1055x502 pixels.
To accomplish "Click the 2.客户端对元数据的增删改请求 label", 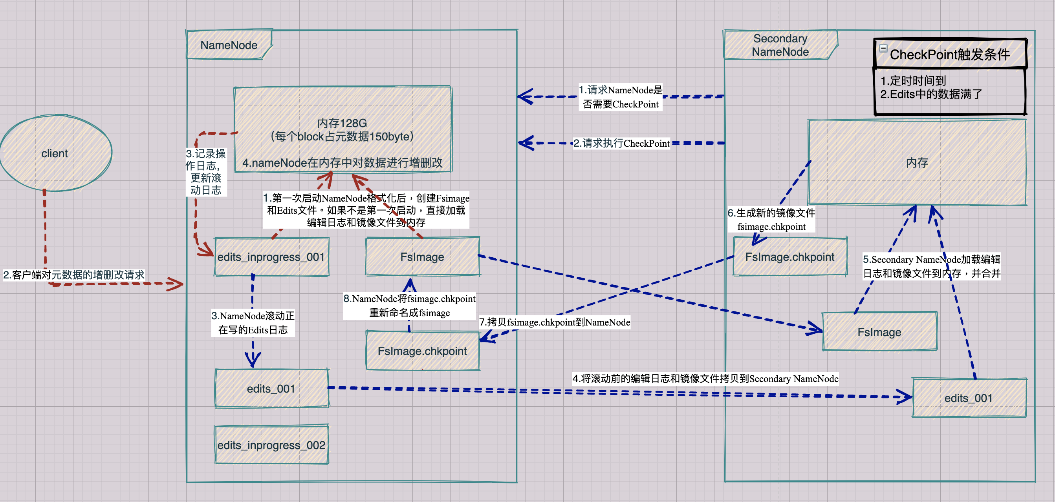I will (74, 275).
